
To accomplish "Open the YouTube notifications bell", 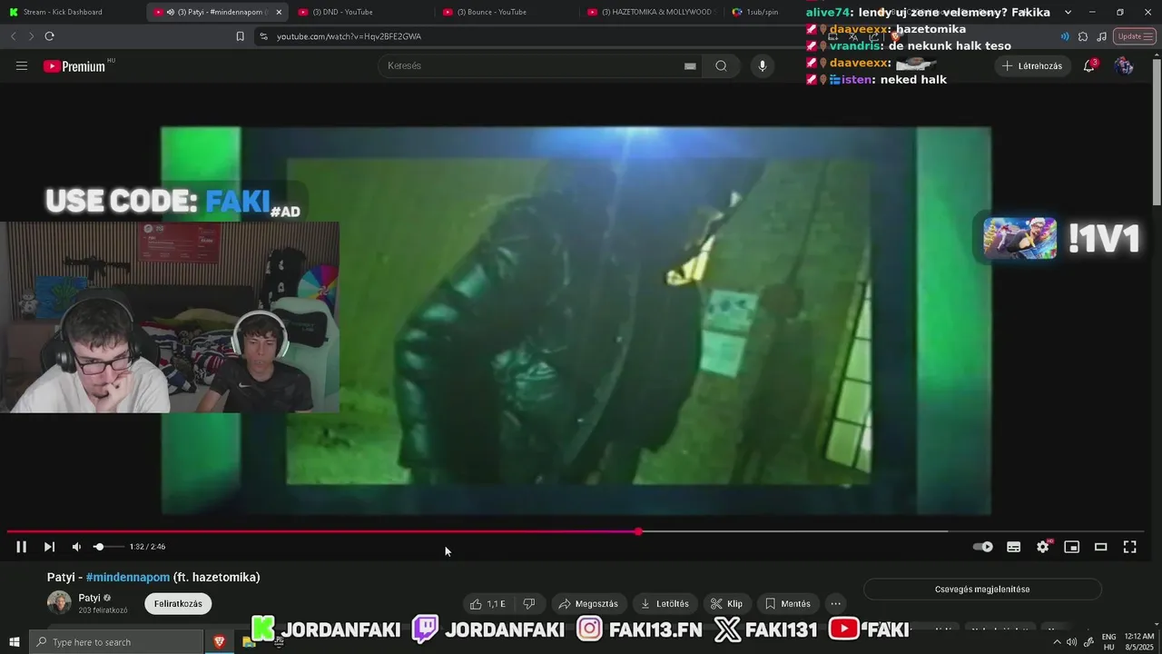I will coord(1088,65).
